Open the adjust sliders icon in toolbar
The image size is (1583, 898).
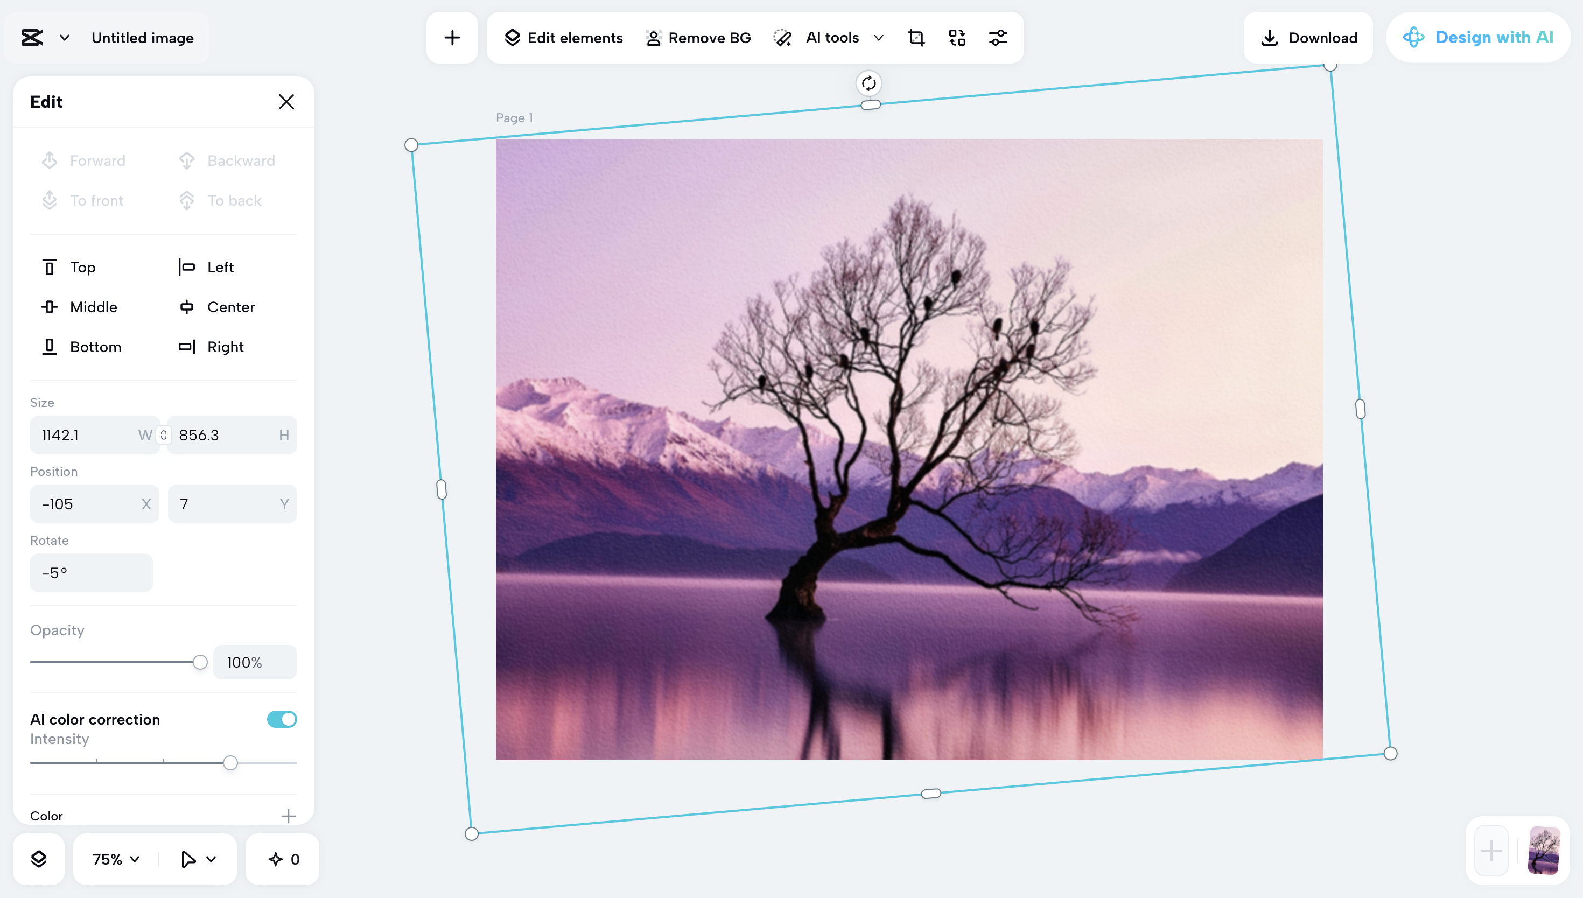click(998, 38)
